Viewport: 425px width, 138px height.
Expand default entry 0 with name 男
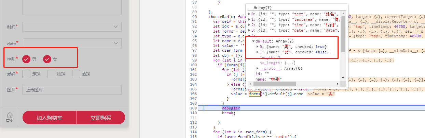pos(258,47)
